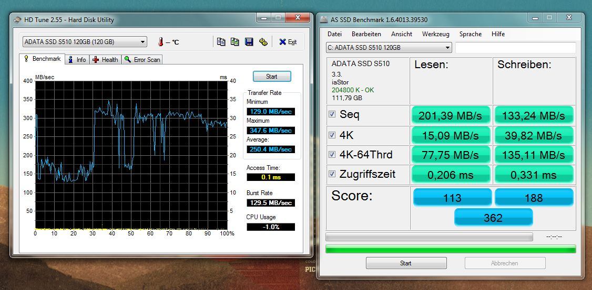Expand the ADATA SSD drive dropdown in HD Tune
Image resolution: width=592 pixels, height=290 pixels.
(142, 42)
